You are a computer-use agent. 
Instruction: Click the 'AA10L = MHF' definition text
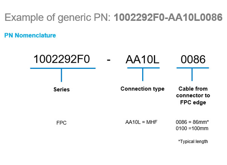[141, 122]
